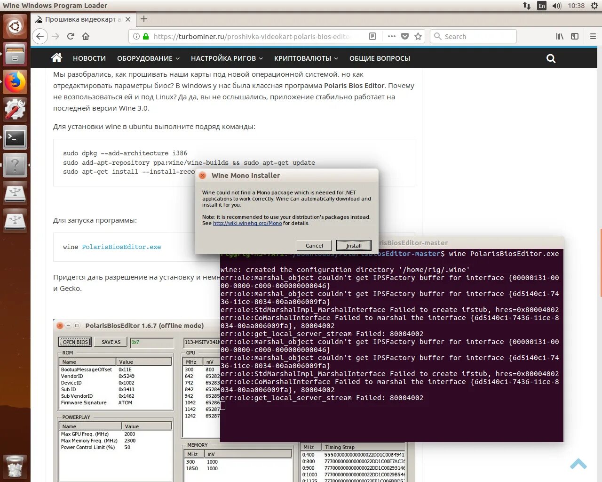The width and height of the screenshot is (602, 482).
Task: Click Max Memory Freq. (MHz) row
Action: point(115,441)
